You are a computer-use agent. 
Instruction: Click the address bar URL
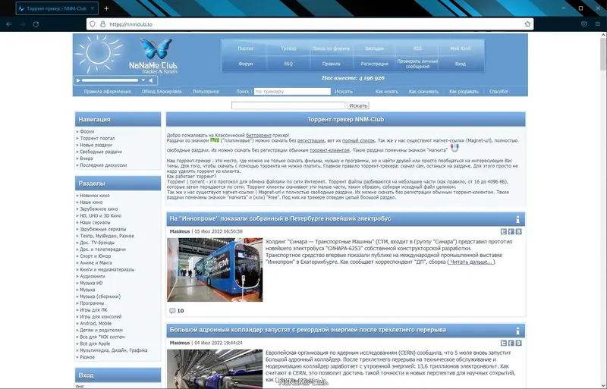tap(131, 24)
